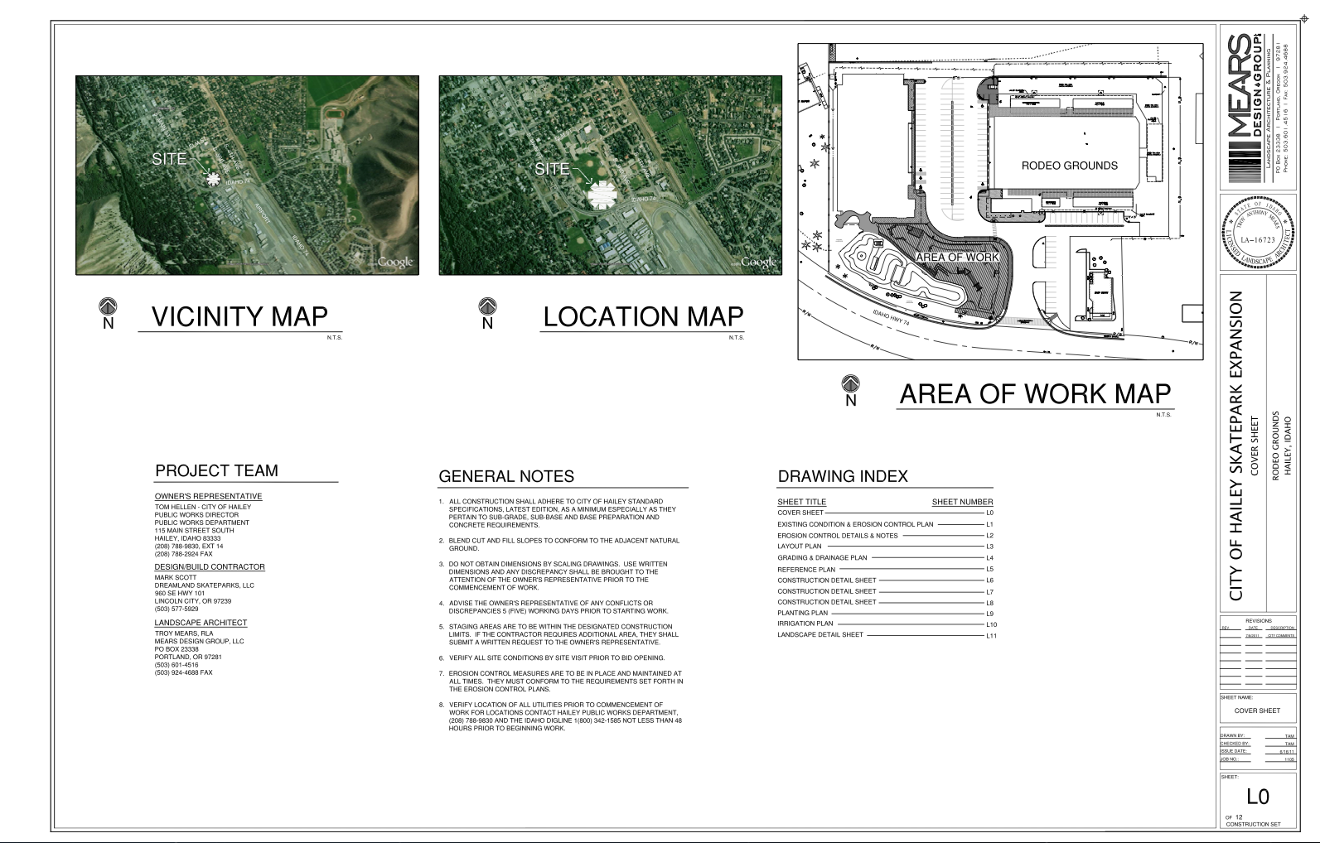
Task: Open the Vicinity Map aerial image
Action: [247, 175]
